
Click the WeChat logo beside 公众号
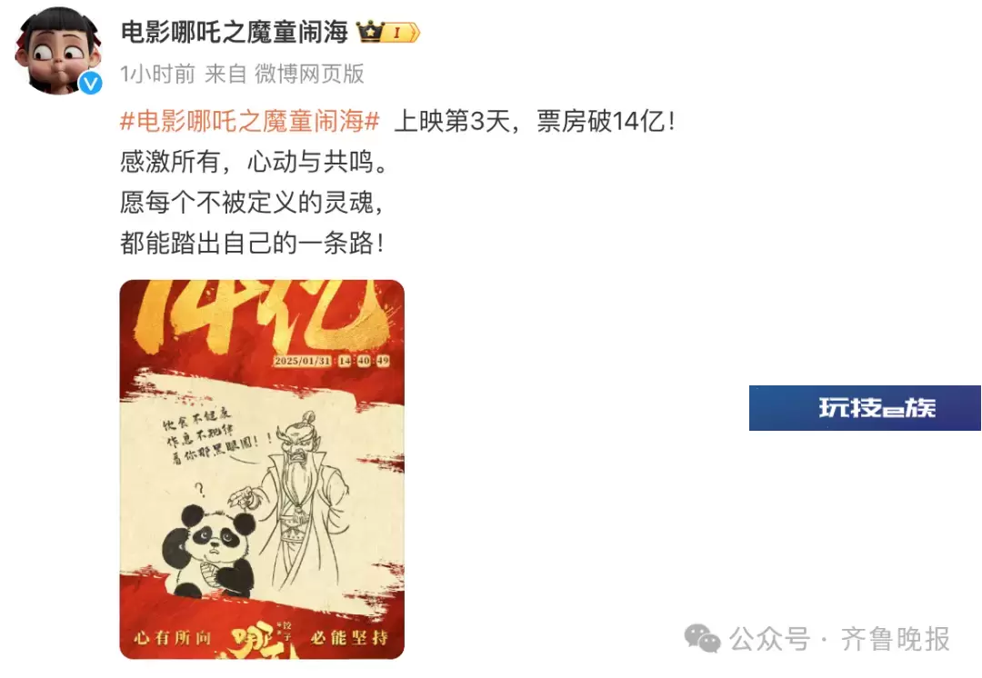click(x=702, y=639)
